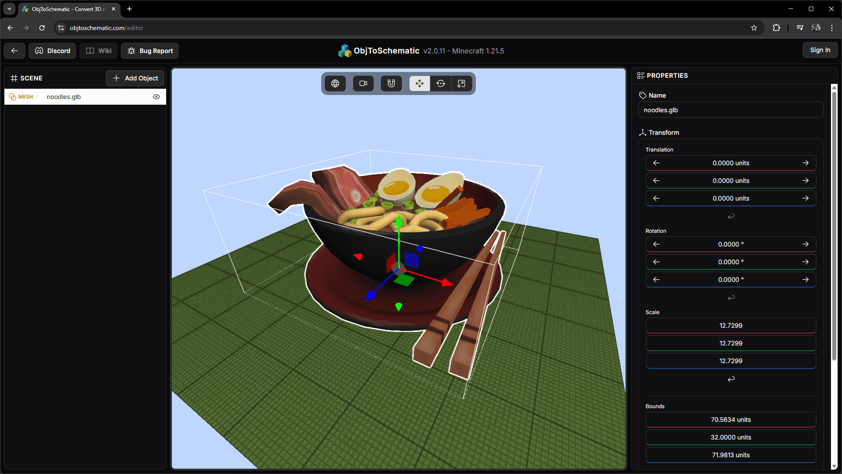Click the first Scale field showing 12.7299
Image resolution: width=842 pixels, height=474 pixels.
tap(731, 326)
